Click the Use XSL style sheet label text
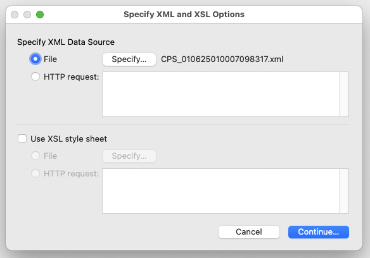 [68, 138]
